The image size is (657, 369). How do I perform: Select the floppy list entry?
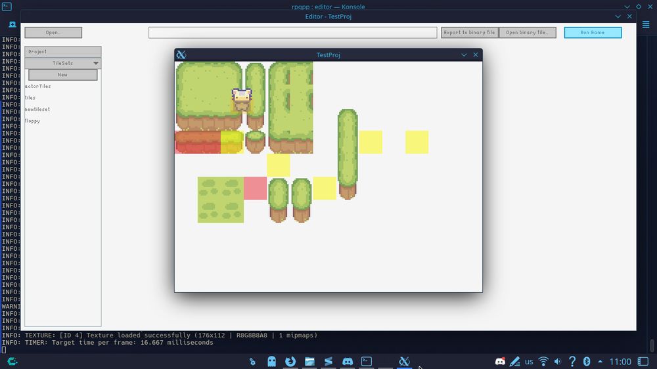pyautogui.click(x=32, y=121)
